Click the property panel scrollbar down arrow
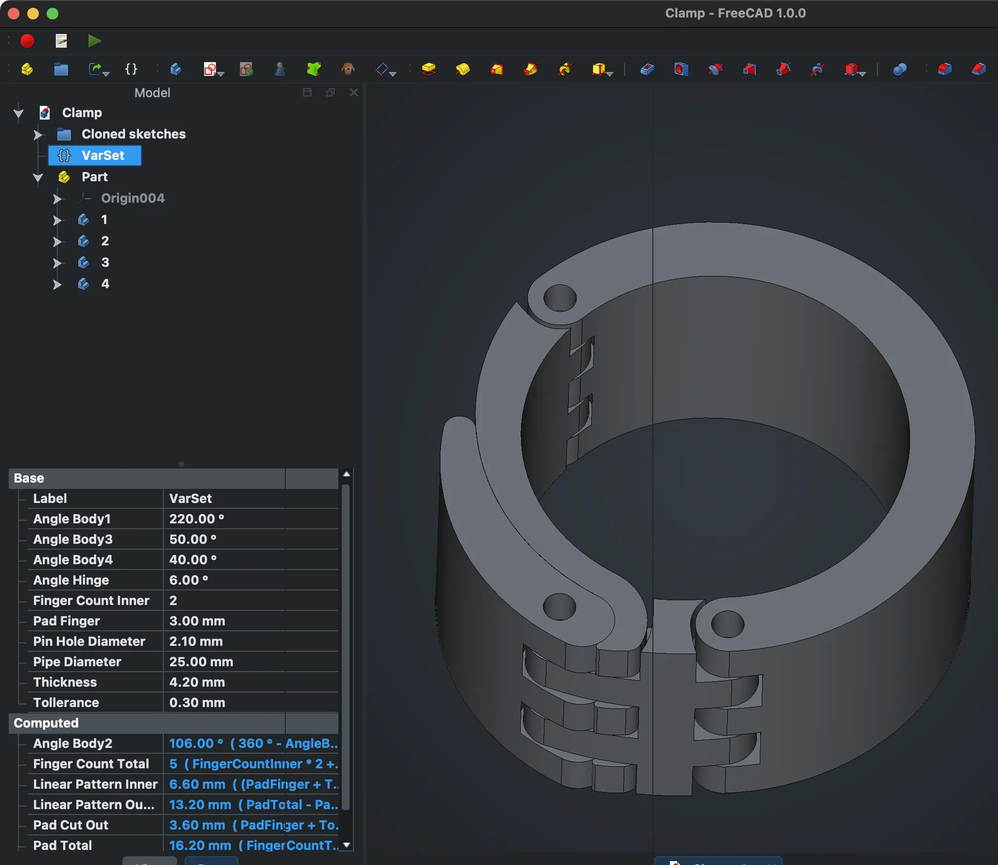The height and width of the screenshot is (865, 998). point(346,846)
